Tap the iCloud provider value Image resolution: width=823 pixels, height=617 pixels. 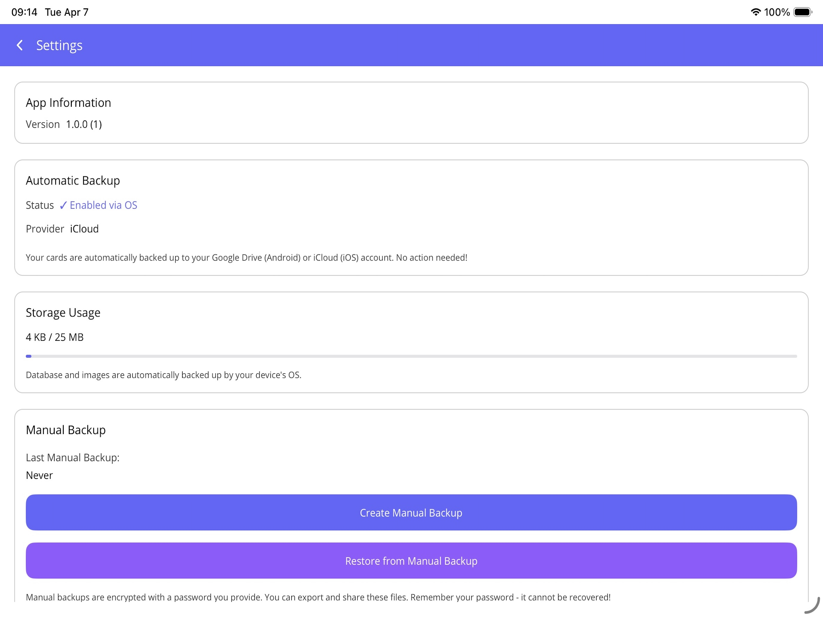[84, 229]
